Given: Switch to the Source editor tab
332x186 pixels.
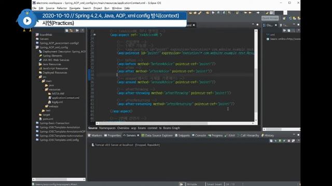Looking at the screenshot, I should [93, 128].
